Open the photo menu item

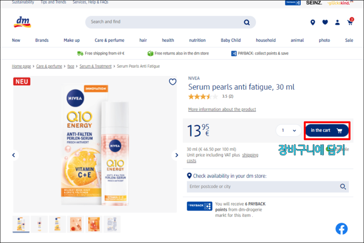[x=324, y=40]
